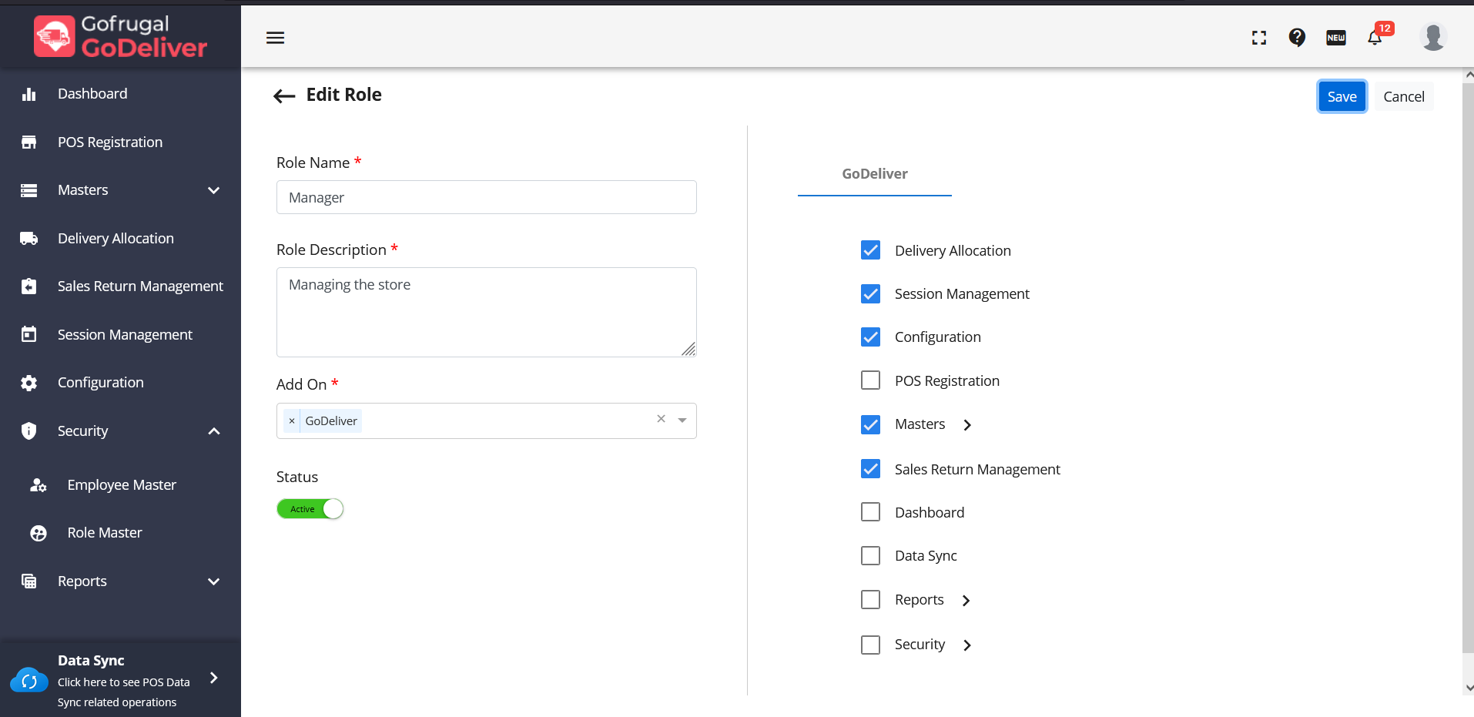This screenshot has height=717, width=1474.
Task: Collapse the Security sidebar menu
Action: [214, 431]
